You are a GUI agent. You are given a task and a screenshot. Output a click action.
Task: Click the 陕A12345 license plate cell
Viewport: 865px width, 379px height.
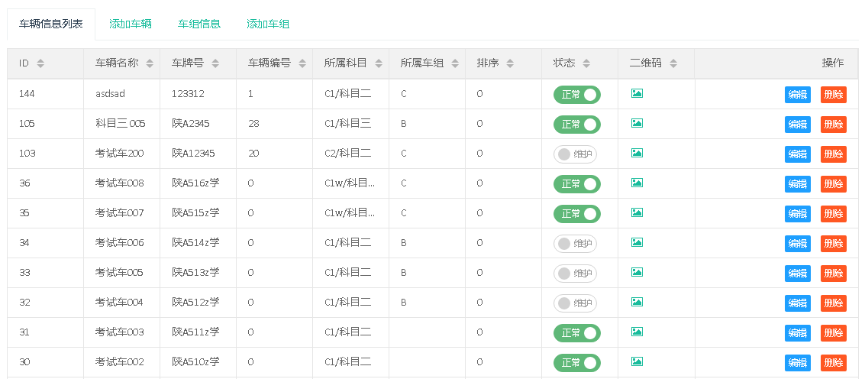[x=193, y=154]
